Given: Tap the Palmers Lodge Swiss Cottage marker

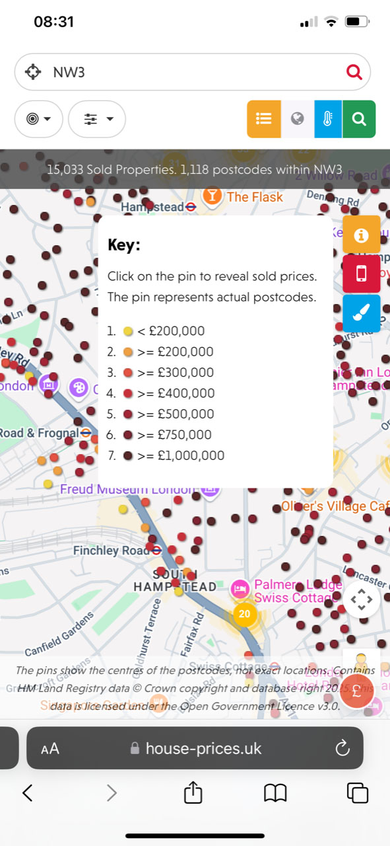Looking at the screenshot, I should 240,589.
